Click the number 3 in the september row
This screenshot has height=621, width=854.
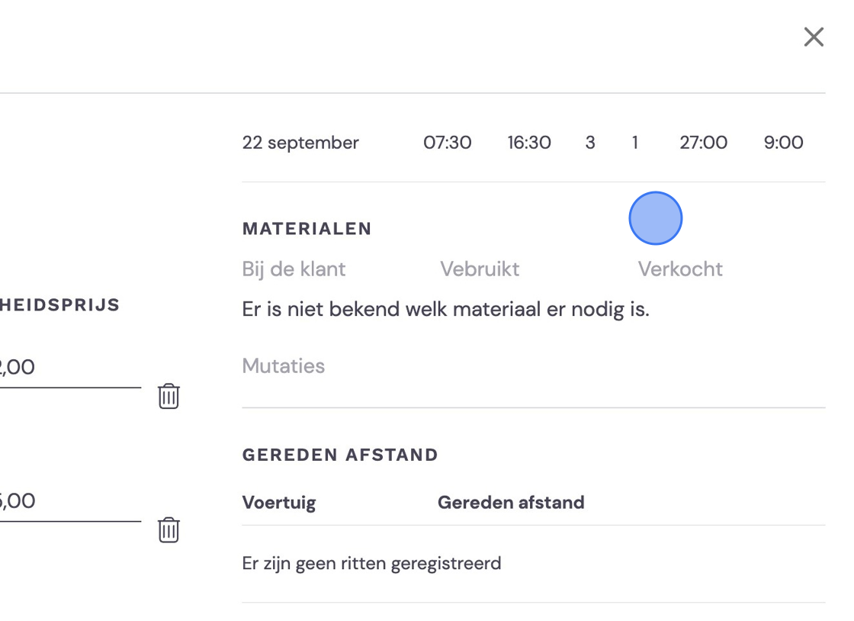point(590,143)
